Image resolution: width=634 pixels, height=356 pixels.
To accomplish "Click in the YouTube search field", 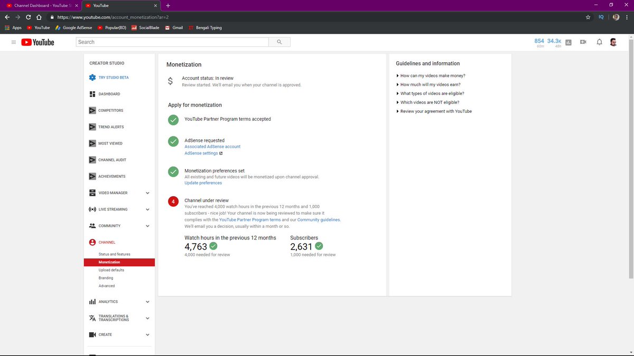I will pyautogui.click(x=172, y=42).
